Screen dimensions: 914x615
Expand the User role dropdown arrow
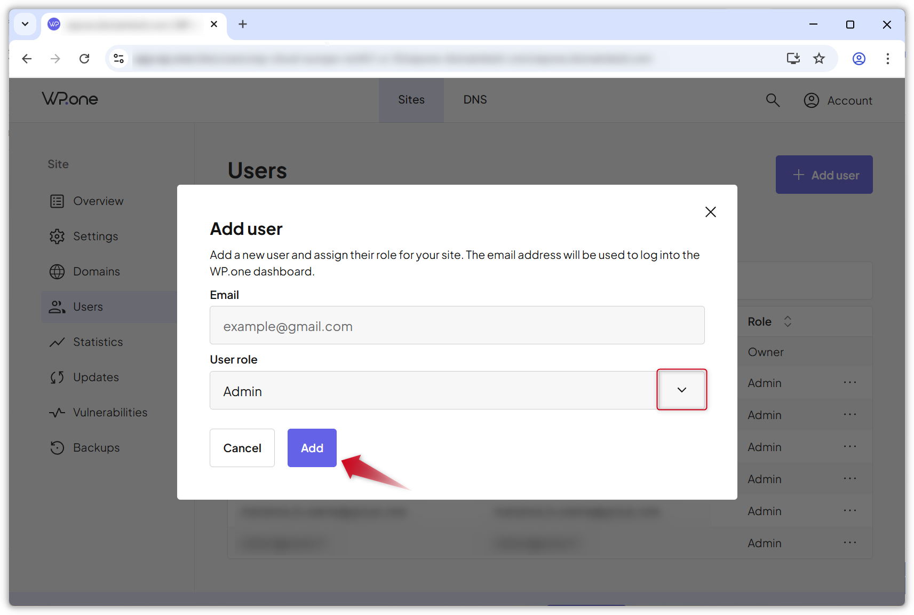click(x=681, y=390)
